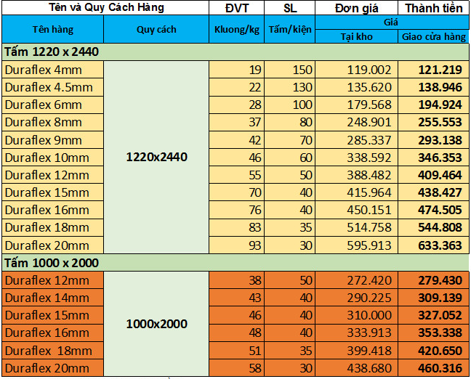Select the 'Duraflex 6mm' cell
Screen dimensions: 471x379
click(53, 105)
